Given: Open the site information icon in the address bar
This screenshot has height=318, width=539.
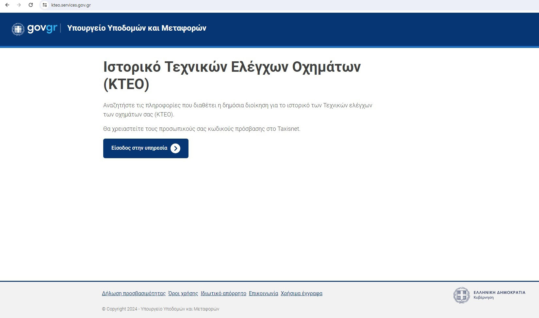Looking at the screenshot, I should tap(45, 5).
